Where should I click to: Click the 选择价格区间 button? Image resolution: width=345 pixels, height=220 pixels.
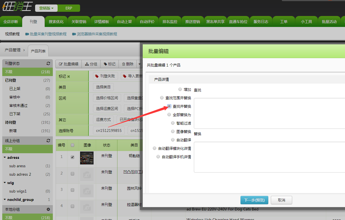point(107,98)
